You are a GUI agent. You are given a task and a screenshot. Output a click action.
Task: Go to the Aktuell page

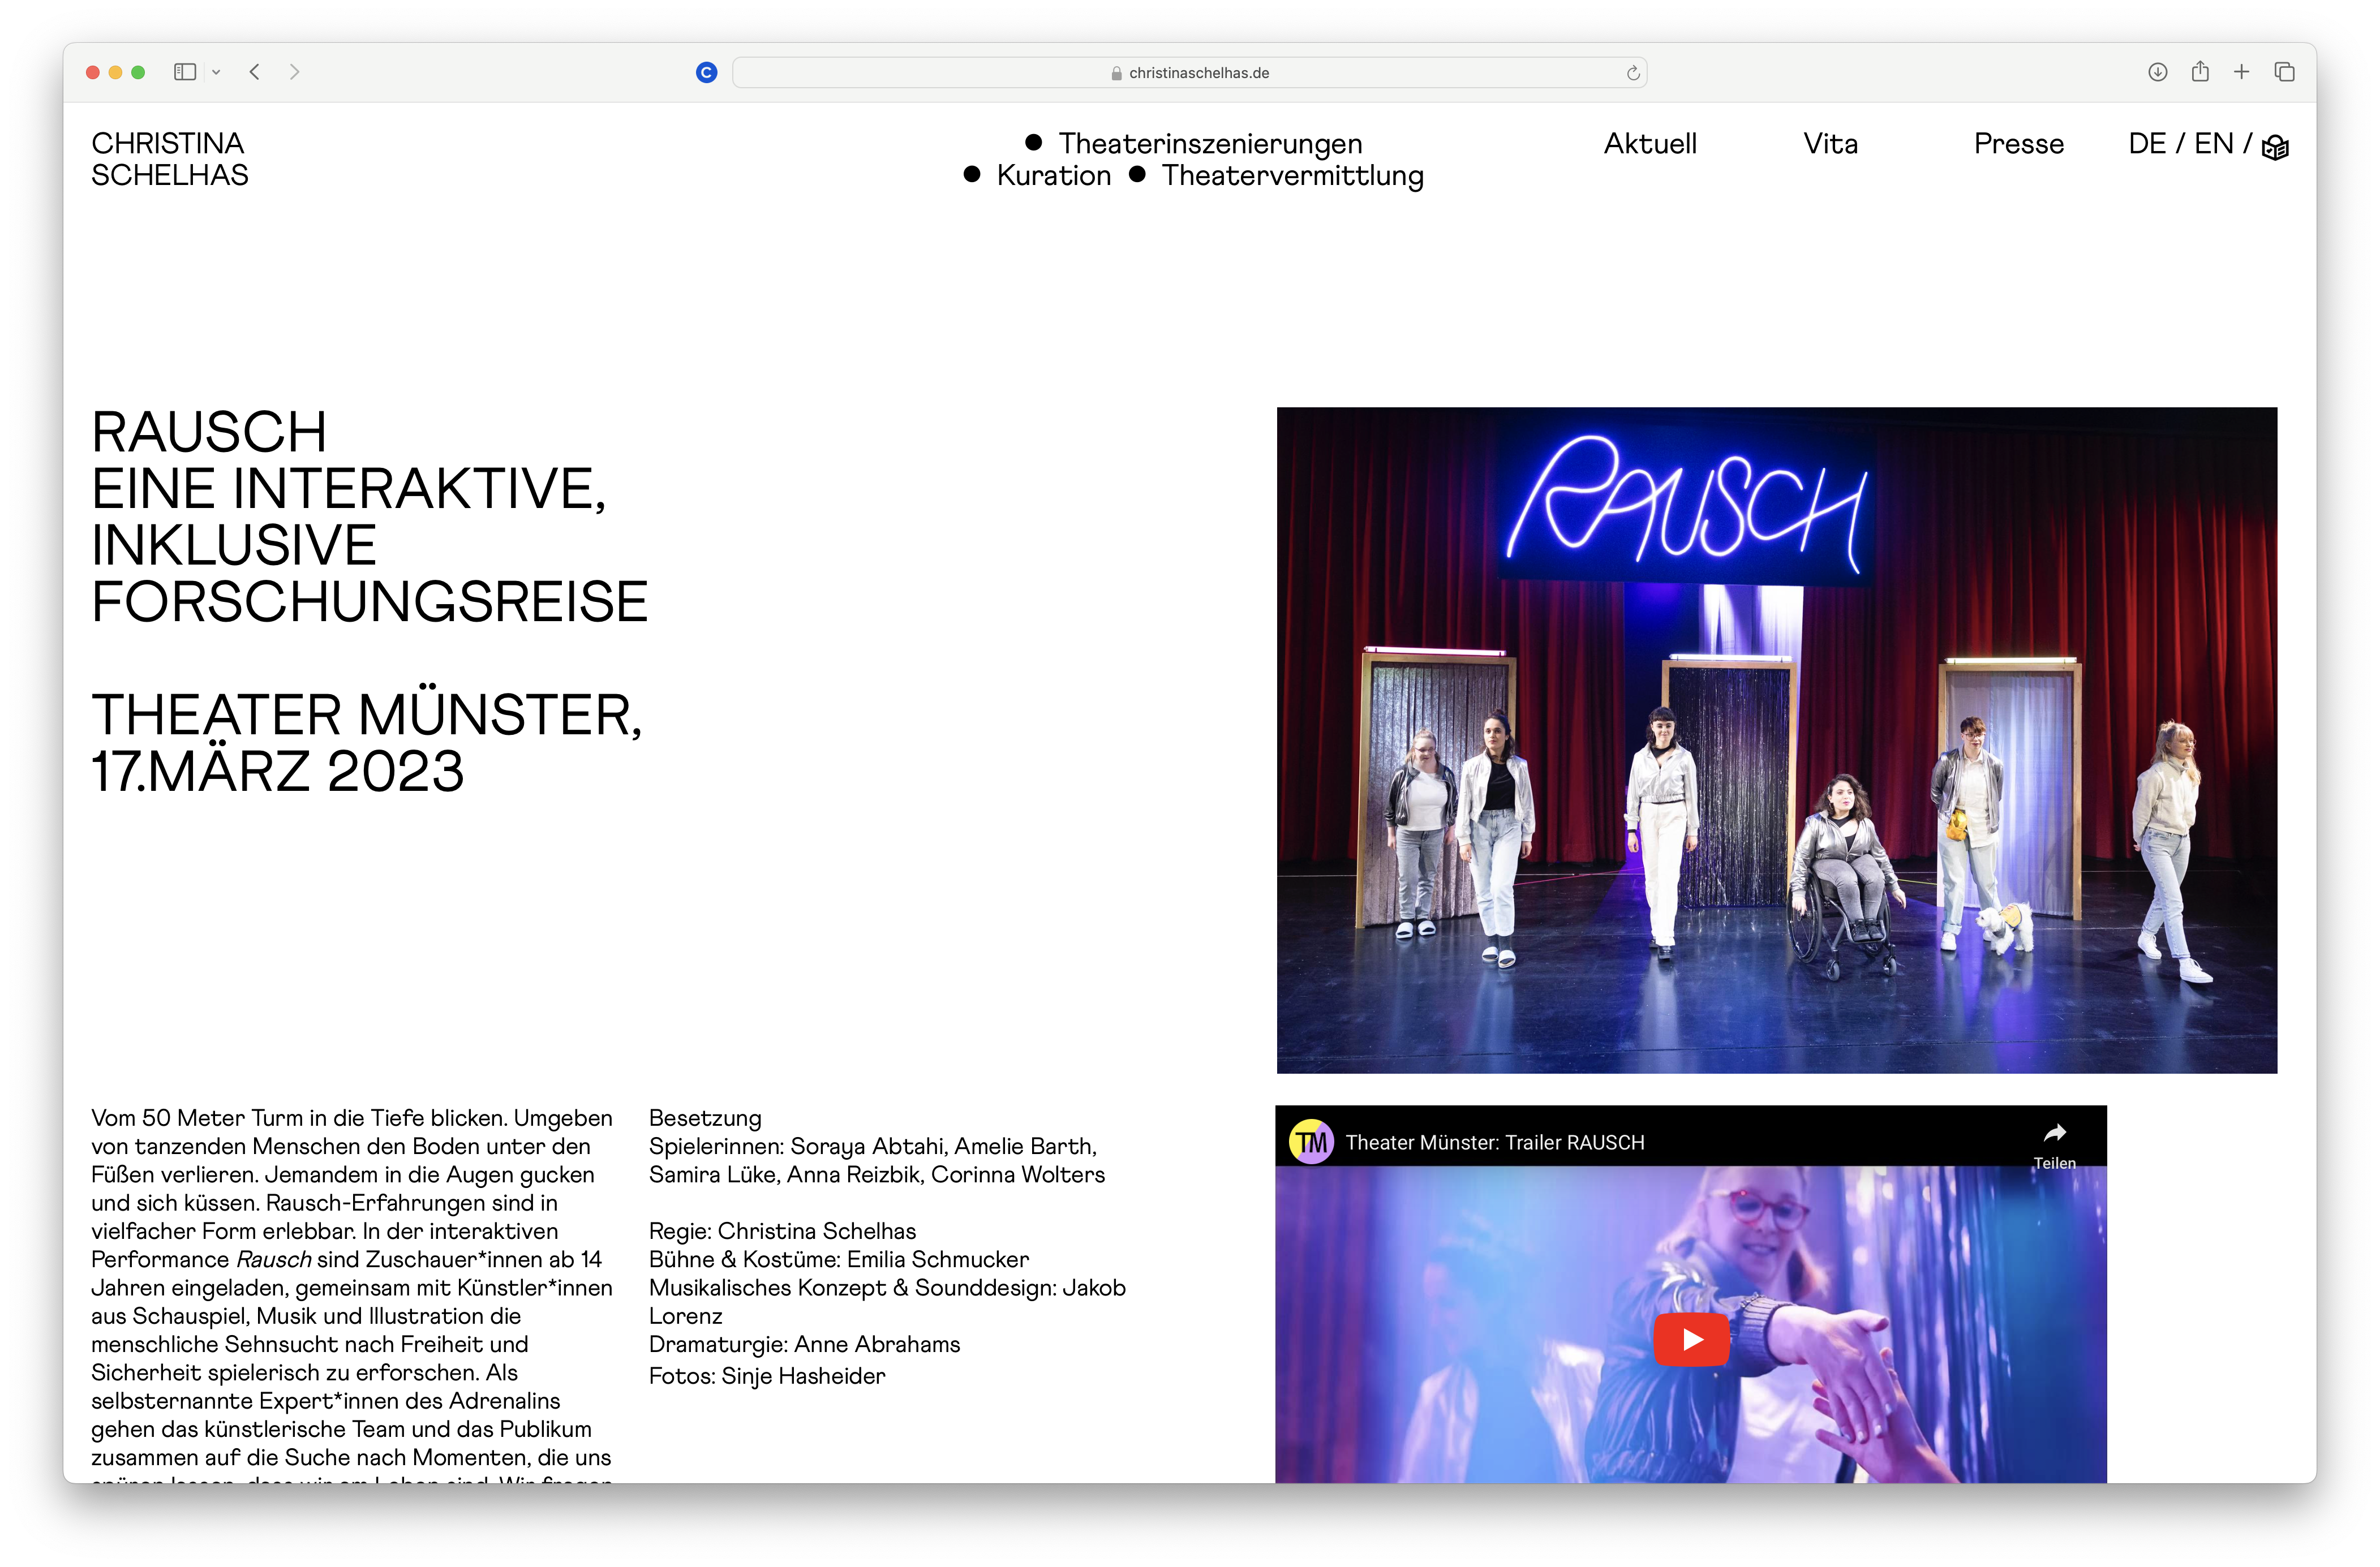[x=1649, y=144]
